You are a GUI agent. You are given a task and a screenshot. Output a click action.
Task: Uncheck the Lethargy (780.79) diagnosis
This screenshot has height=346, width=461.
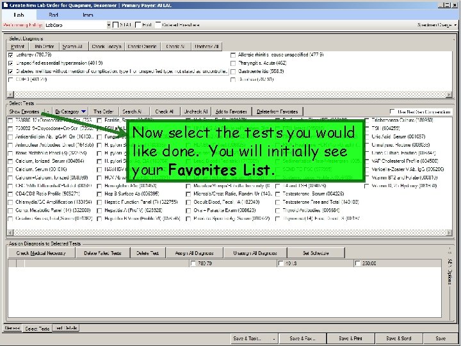[x=11, y=55]
